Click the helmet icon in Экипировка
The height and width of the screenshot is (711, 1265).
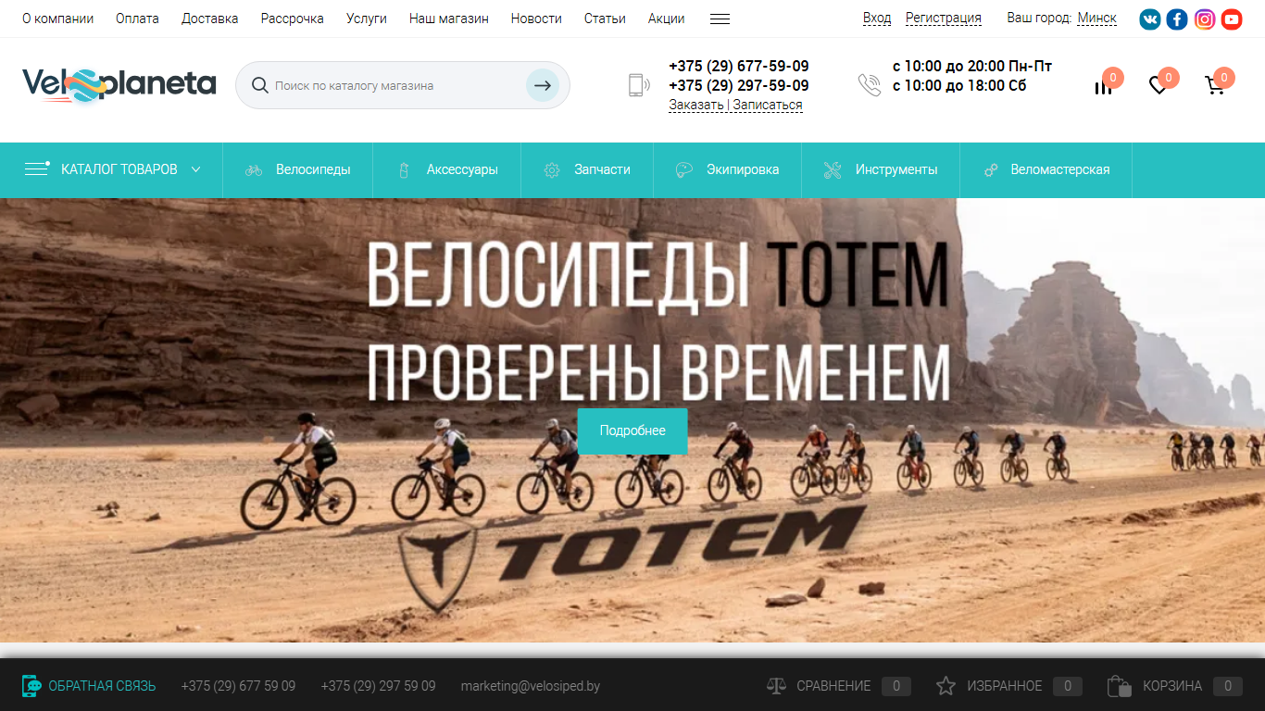(x=684, y=170)
